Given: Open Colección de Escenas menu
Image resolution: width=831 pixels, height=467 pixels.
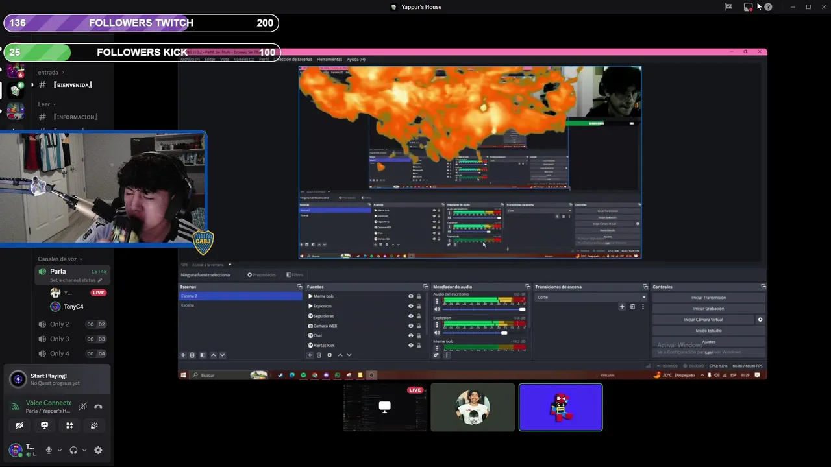Looking at the screenshot, I should [293, 59].
